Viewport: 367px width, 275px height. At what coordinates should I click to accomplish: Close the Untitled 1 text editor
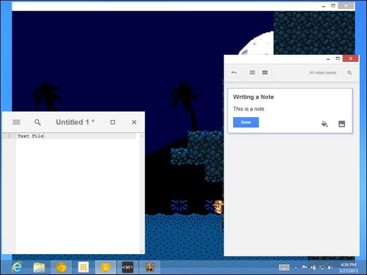click(134, 122)
